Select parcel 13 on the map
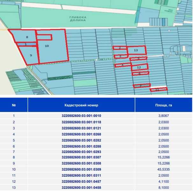The width and height of the screenshot is (193, 191). coord(136,50)
